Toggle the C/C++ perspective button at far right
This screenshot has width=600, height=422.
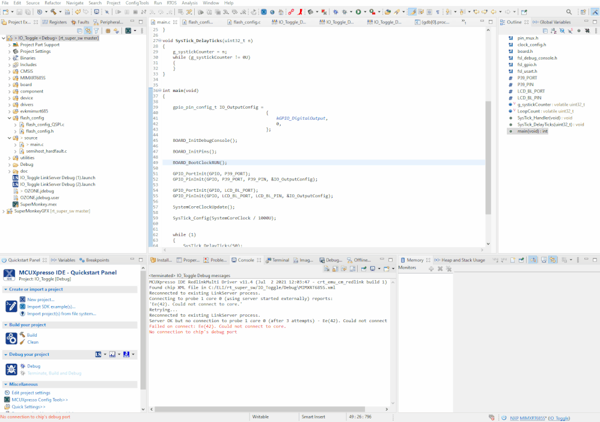(595, 12)
